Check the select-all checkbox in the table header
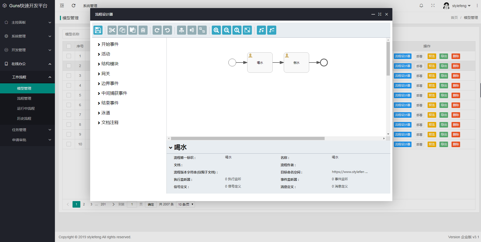 pos(69,46)
